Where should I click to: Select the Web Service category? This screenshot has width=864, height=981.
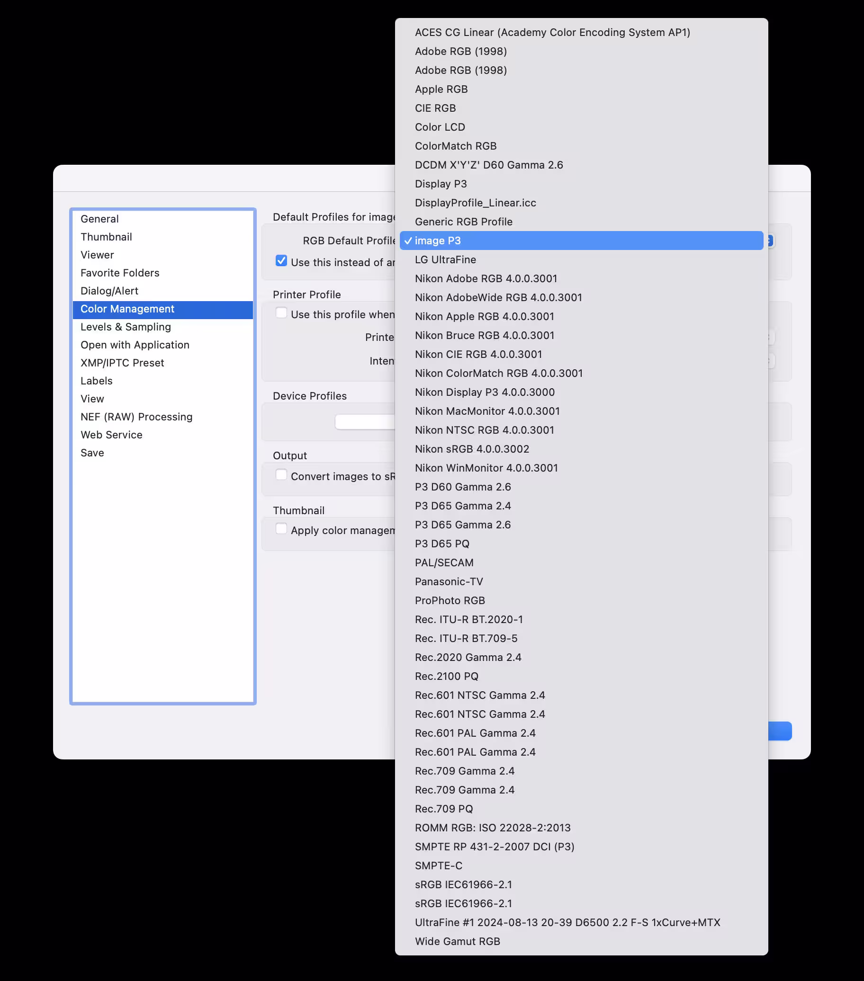pyautogui.click(x=163, y=435)
